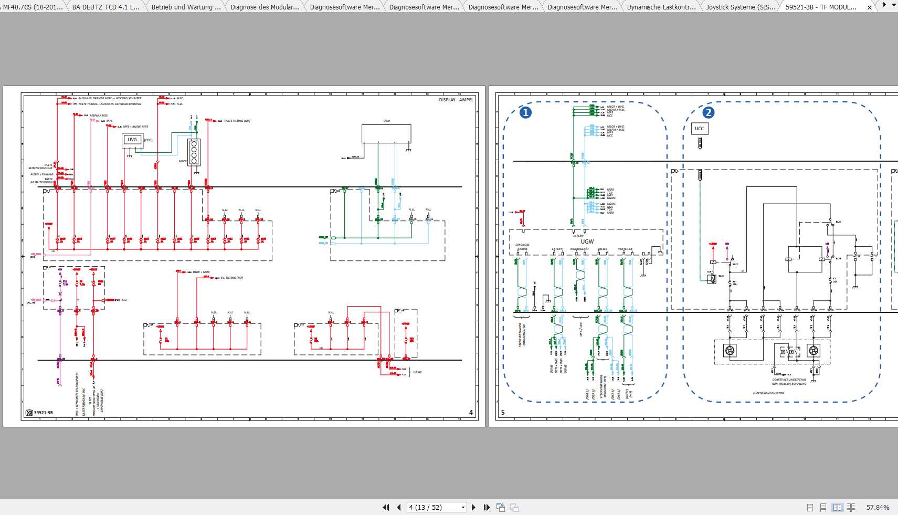Select Dynamische Lastkontr... tab
Screen dimensions: 898x515
click(661, 7)
